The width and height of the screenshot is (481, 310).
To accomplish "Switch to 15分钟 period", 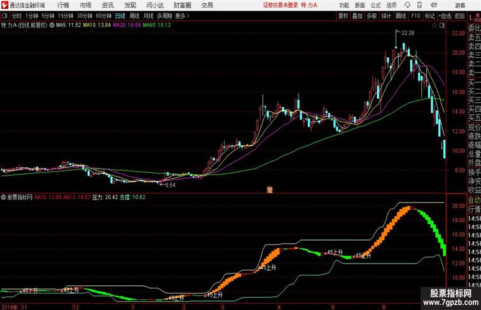I will [x=66, y=16].
